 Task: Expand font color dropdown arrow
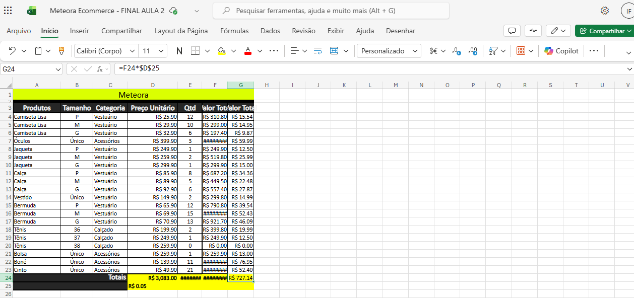pos(260,51)
